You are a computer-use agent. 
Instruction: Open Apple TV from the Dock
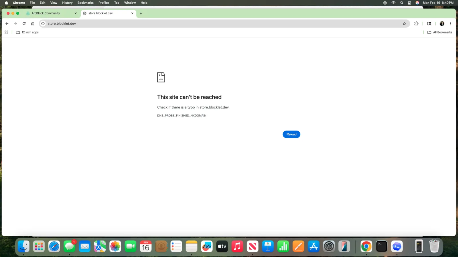[222, 246]
